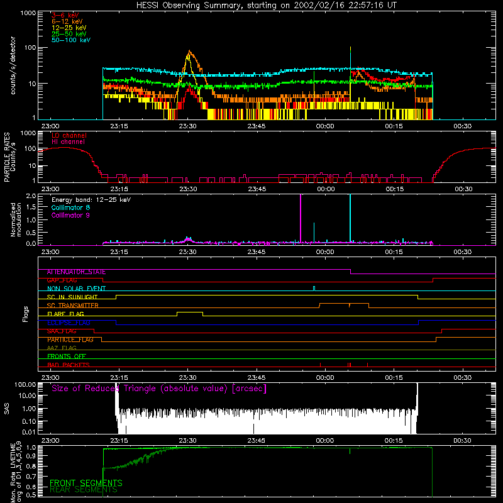This screenshot has width=503, height=503.
Task: Click the LO channel legend label
Action: click(x=69, y=135)
